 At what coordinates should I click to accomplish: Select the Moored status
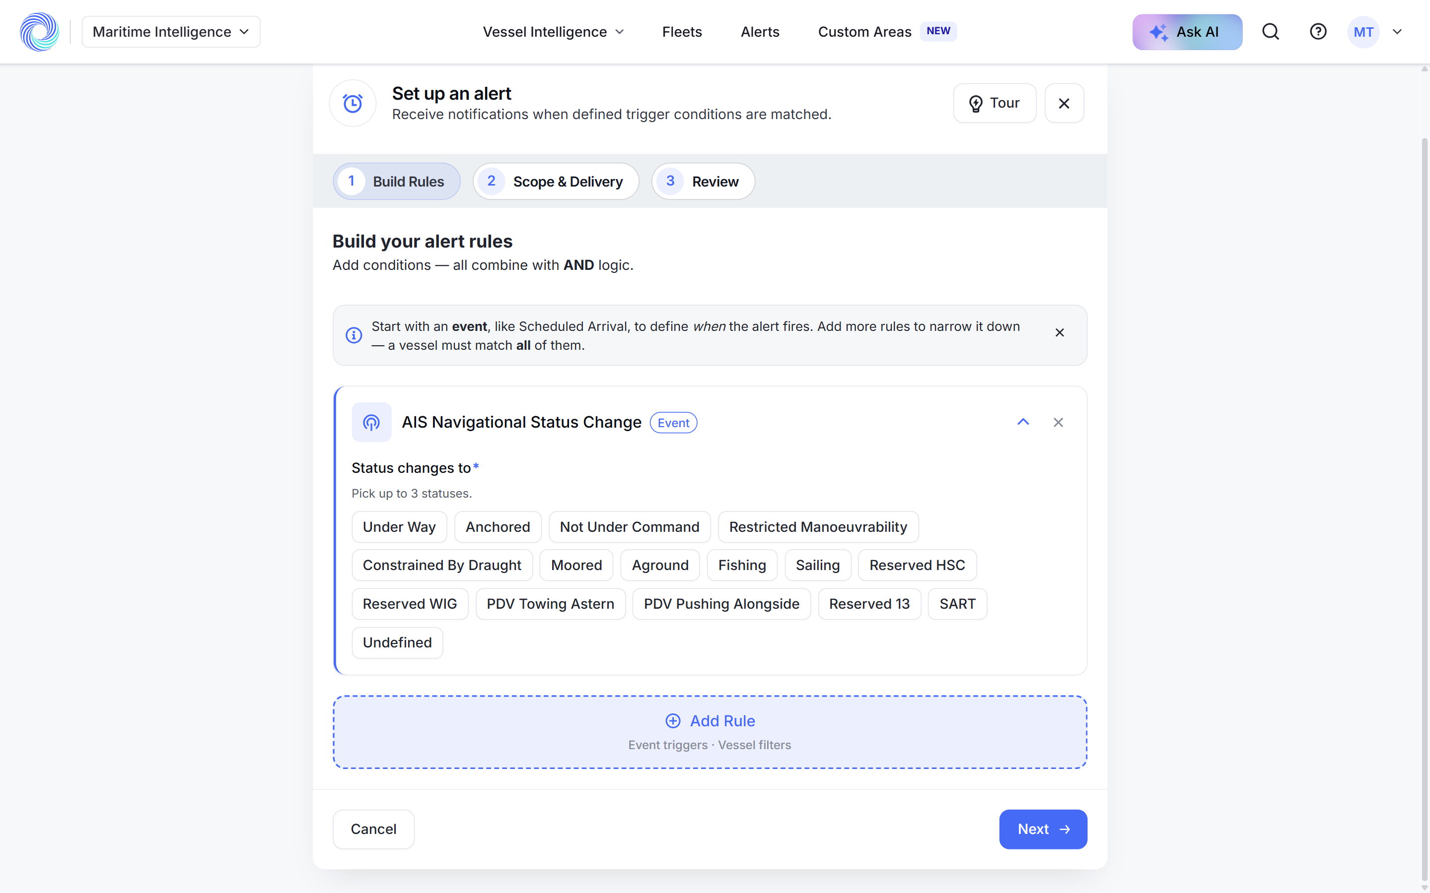tap(576, 565)
